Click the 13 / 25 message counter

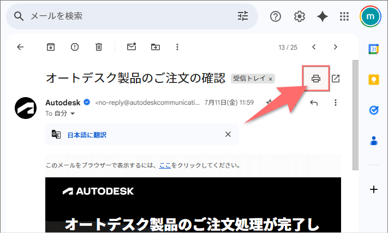288,47
